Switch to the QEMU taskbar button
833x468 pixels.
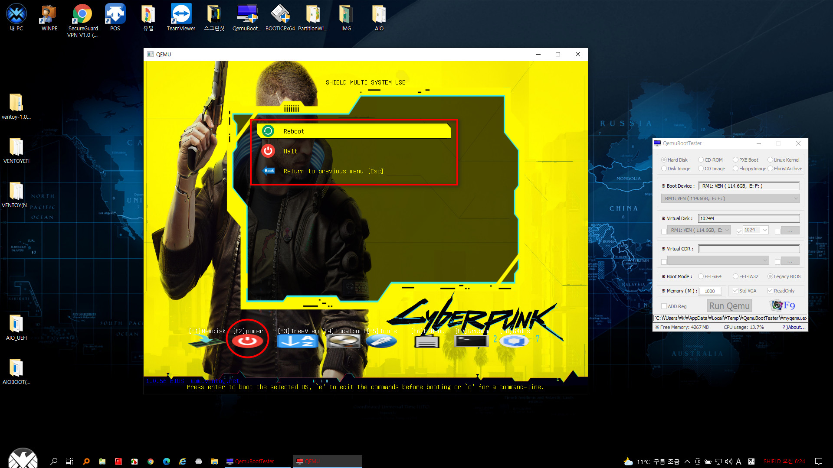pyautogui.click(x=328, y=461)
